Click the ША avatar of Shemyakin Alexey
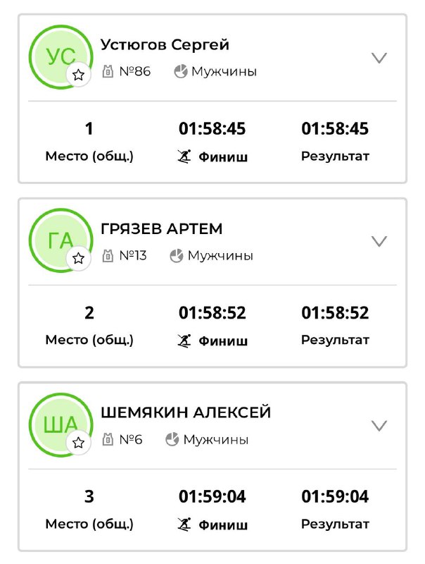This screenshot has width=425, height=564. pyautogui.click(x=60, y=424)
